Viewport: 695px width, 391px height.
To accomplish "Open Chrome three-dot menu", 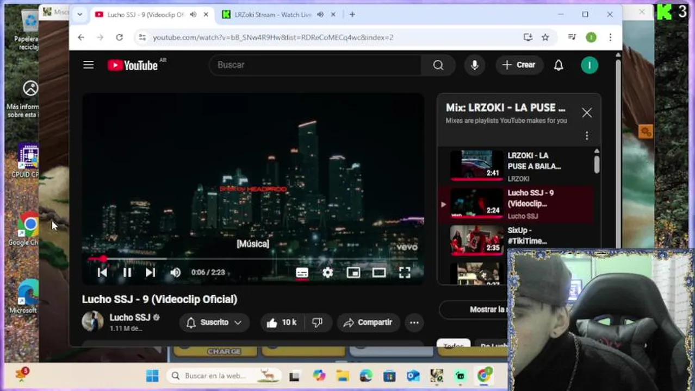I will [x=610, y=37].
